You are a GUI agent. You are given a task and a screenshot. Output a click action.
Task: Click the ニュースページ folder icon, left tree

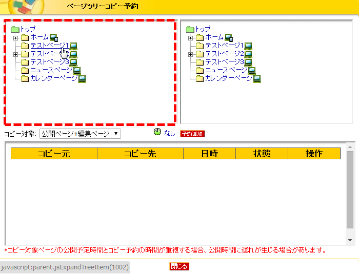[25, 71]
